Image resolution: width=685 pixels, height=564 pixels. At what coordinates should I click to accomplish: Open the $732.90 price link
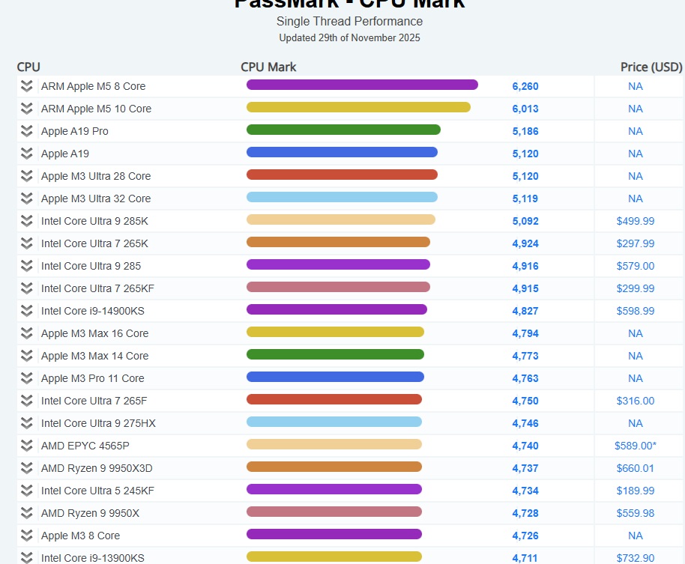tap(636, 558)
